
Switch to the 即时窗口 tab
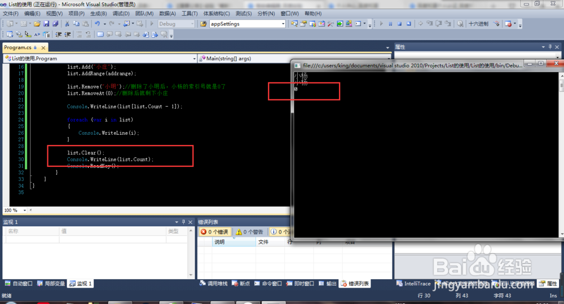pos(301,284)
